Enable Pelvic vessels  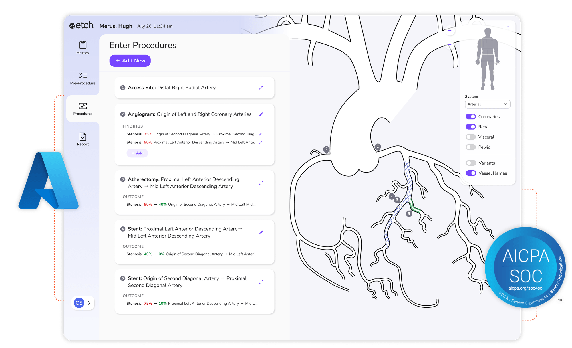(x=471, y=147)
